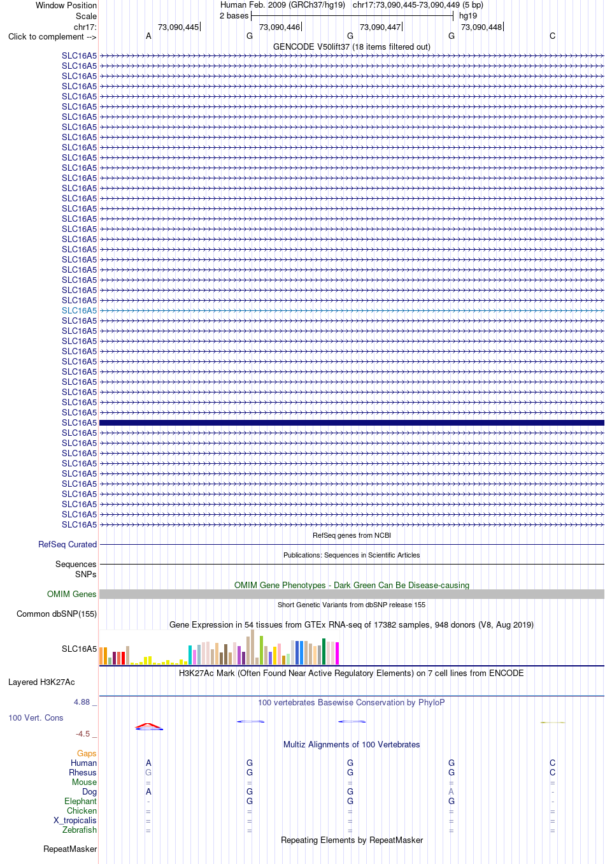The width and height of the screenshot is (605, 864).
Task: Open the GTEx 'Gene Expression in 54 tissues' title
Action: pos(352,624)
